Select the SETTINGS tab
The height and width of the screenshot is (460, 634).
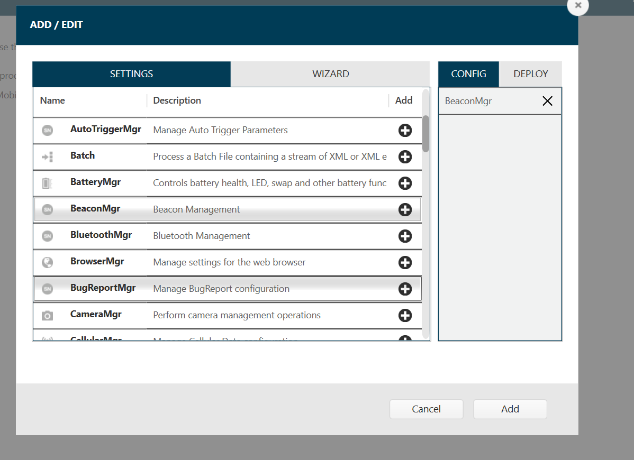click(131, 74)
